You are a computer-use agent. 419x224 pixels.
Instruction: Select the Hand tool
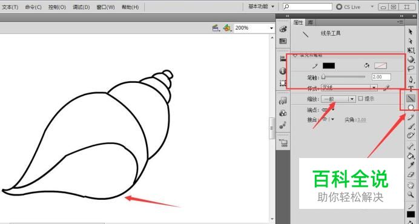(x=411, y=185)
